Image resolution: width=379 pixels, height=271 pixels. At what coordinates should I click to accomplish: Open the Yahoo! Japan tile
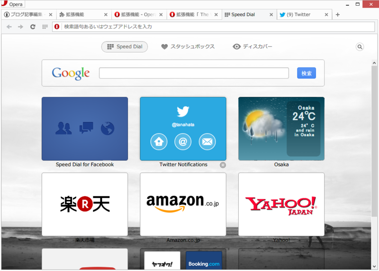pos(281,204)
